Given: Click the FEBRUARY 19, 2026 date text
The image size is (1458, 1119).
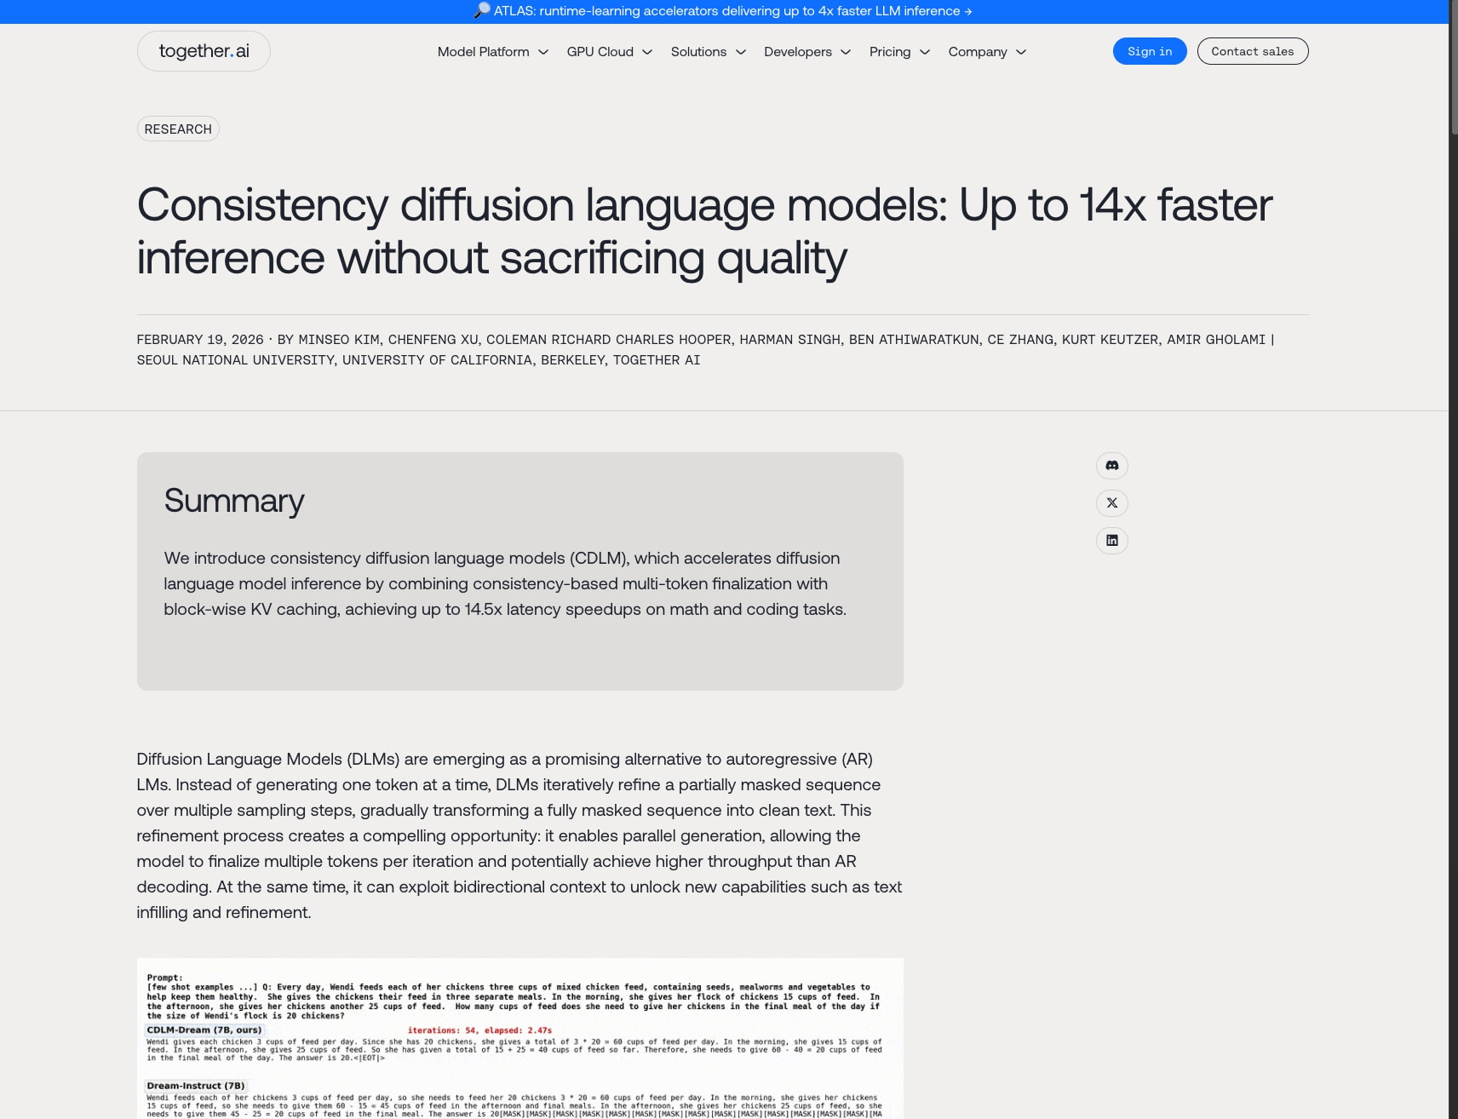Looking at the screenshot, I should click(x=200, y=340).
